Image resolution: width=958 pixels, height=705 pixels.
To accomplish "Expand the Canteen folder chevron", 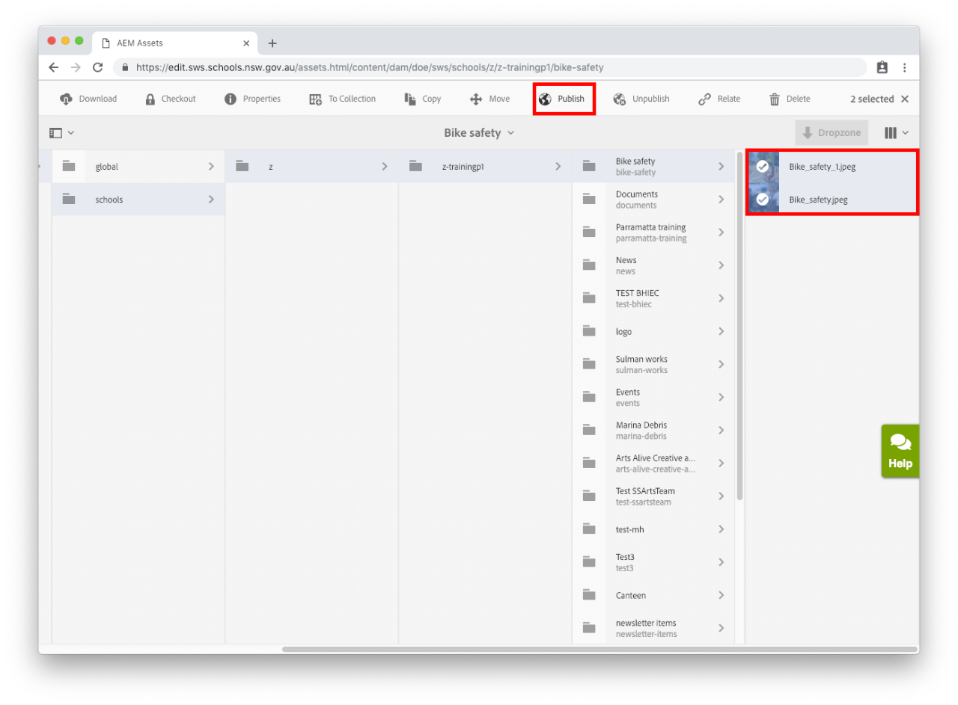I will [x=721, y=595].
